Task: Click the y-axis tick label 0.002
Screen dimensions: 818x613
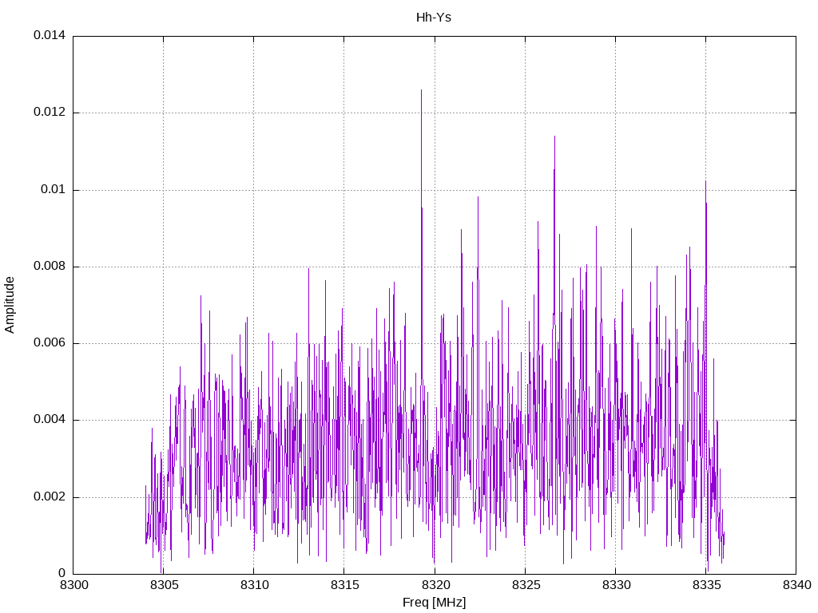Action: [x=50, y=496]
